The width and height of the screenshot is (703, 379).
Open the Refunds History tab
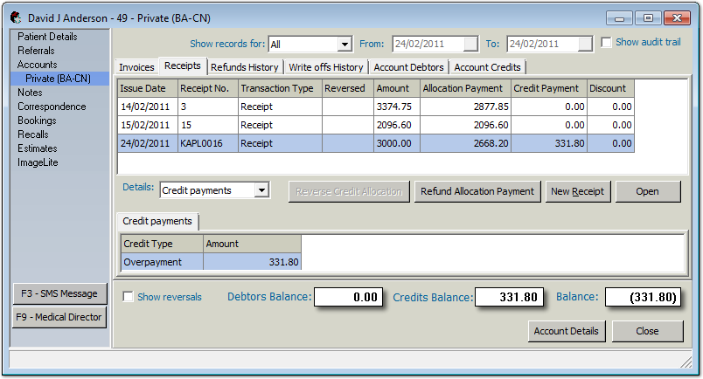tap(245, 67)
